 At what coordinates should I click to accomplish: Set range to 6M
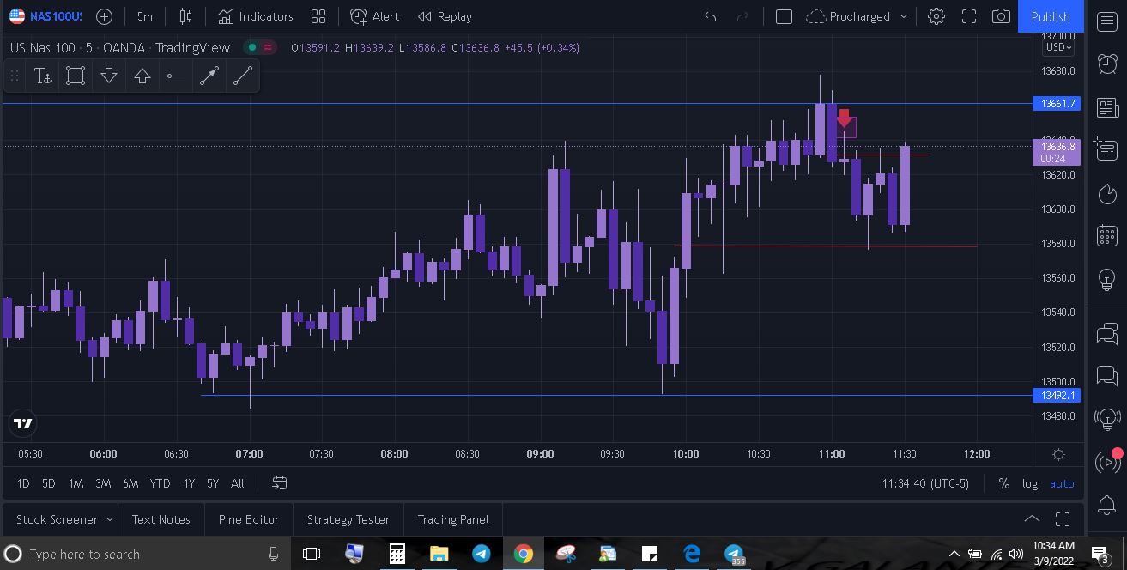[x=130, y=483]
